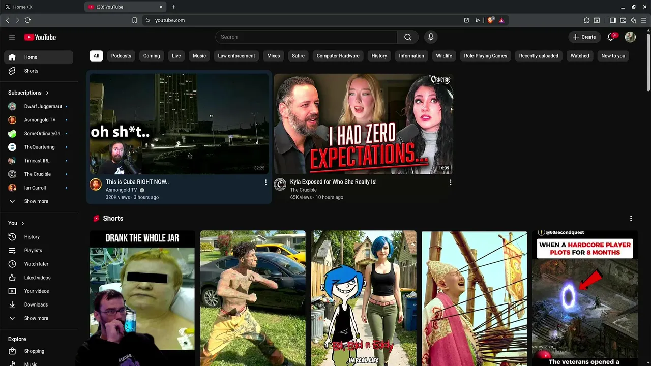This screenshot has width=651, height=366.
Task: Open the TheQuartering subscription
Action: tap(39, 147)
